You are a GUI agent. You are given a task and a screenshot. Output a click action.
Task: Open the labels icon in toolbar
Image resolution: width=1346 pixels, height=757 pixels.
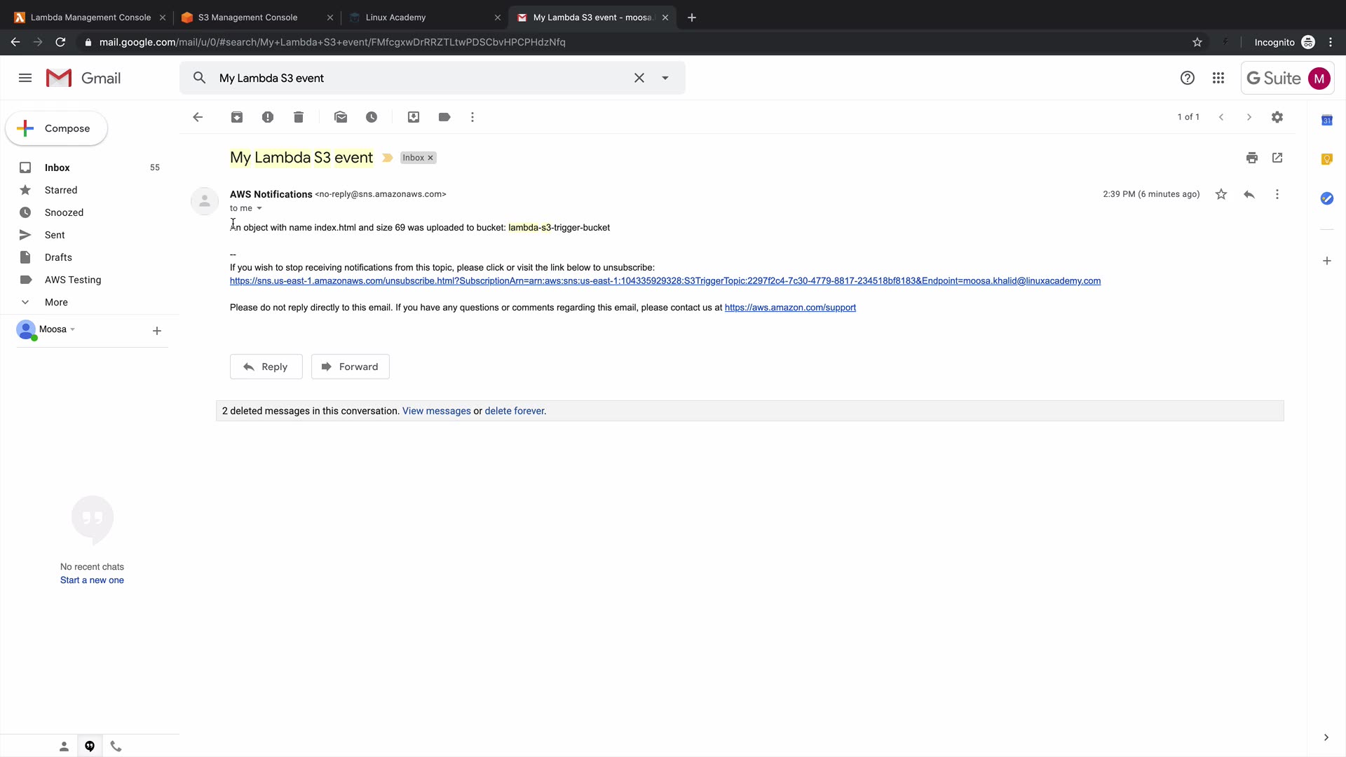444,117
